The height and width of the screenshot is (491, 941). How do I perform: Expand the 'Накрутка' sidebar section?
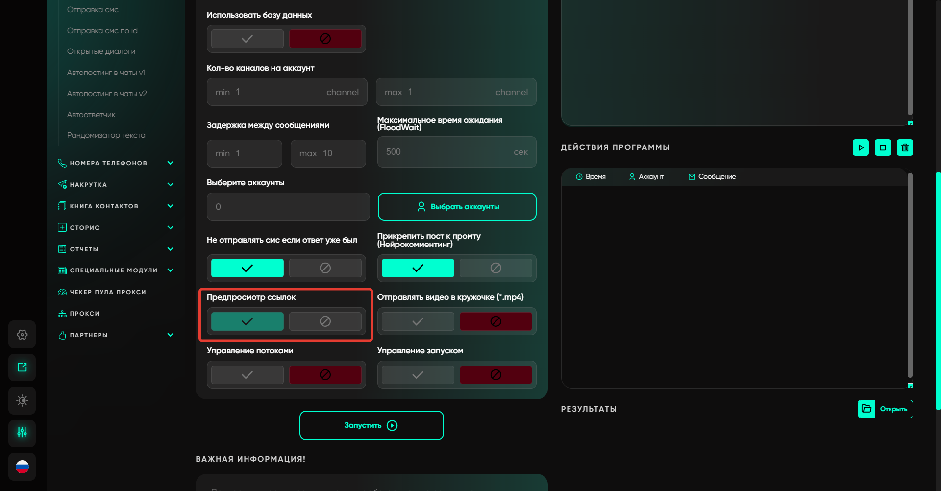pyautogui.click(x=170, y=185)
